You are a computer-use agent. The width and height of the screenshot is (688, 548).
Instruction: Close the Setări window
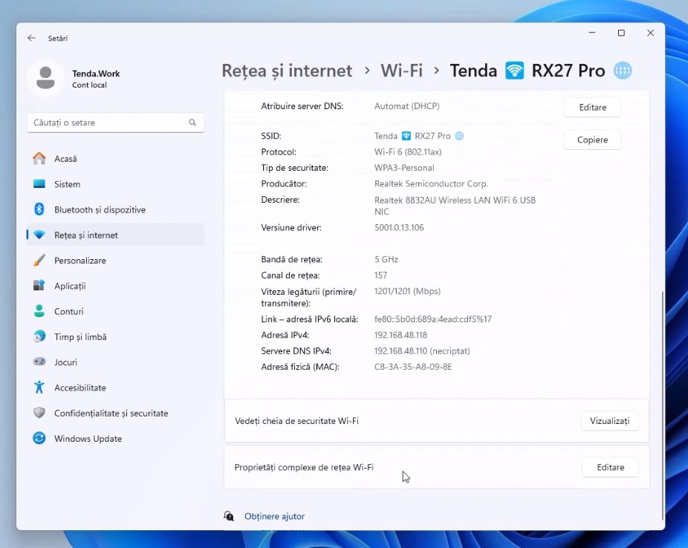point(650,33)
